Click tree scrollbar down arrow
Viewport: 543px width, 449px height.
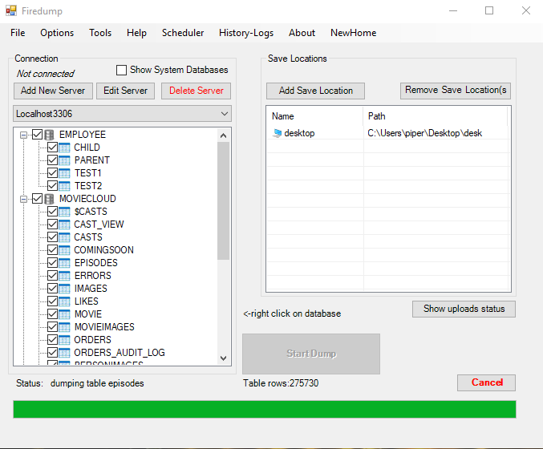223,358
